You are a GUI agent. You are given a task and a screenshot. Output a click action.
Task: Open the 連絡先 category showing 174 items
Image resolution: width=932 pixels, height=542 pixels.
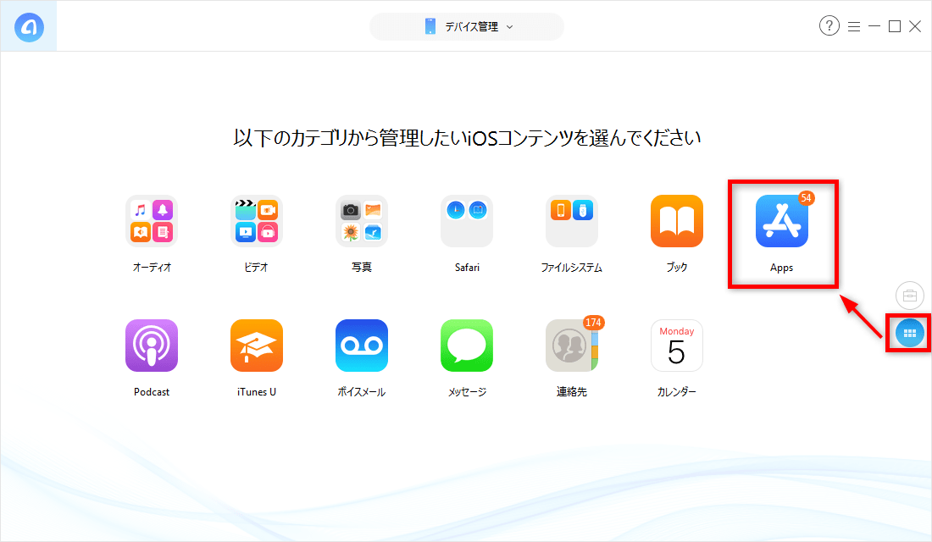[571, 345]
